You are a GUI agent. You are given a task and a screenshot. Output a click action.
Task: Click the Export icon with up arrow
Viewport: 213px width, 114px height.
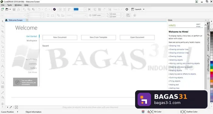(x=65, y=9)
